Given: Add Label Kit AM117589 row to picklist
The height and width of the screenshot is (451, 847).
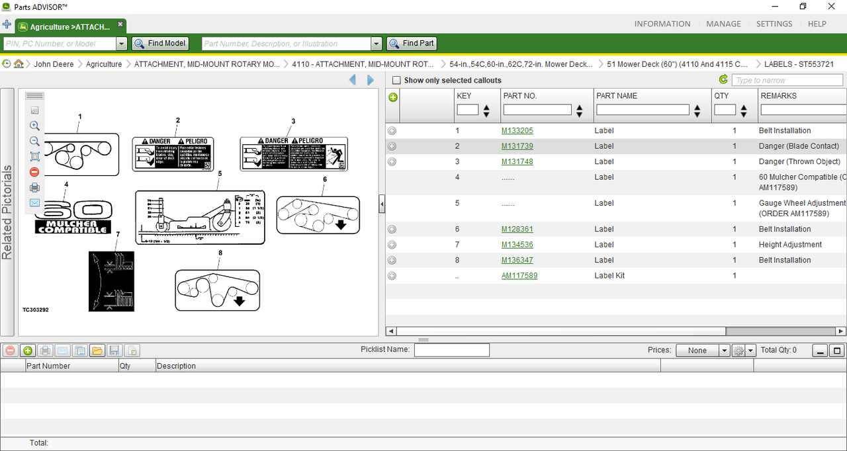Looking at the screenshot, I should tap(392, 276).
